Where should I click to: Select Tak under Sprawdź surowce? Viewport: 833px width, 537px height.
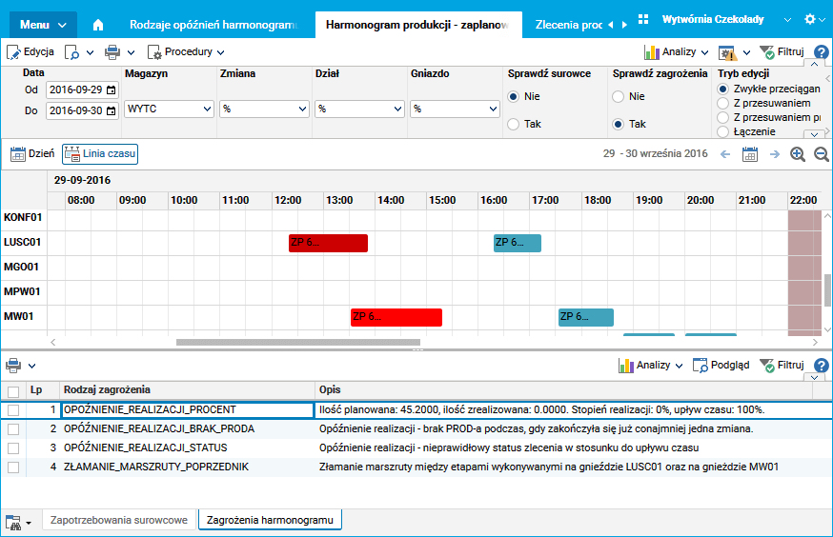(513, 124)
